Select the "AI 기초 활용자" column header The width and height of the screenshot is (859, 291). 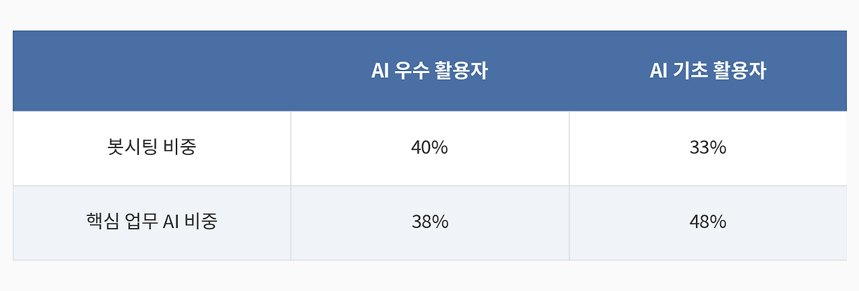(708, 71)
